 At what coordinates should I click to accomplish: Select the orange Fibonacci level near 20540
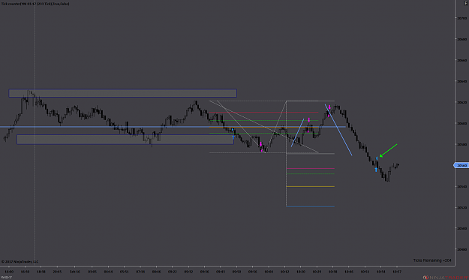[x=311, y=186]
